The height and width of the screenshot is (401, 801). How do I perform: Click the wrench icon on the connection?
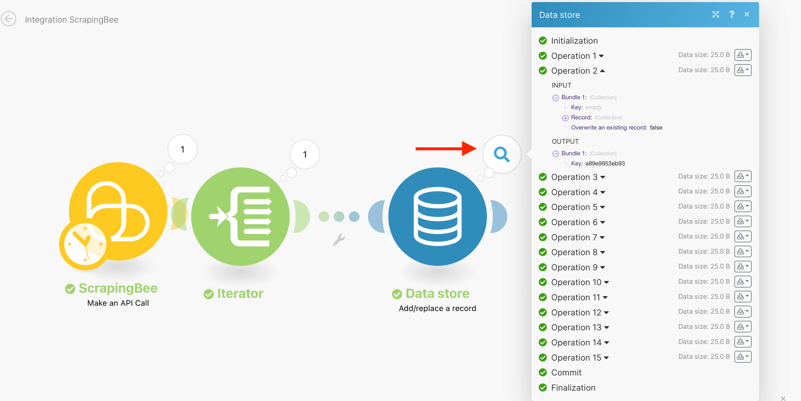point(338,240)
